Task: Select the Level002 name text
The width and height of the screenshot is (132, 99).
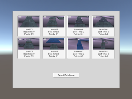Action: (54, 29)
